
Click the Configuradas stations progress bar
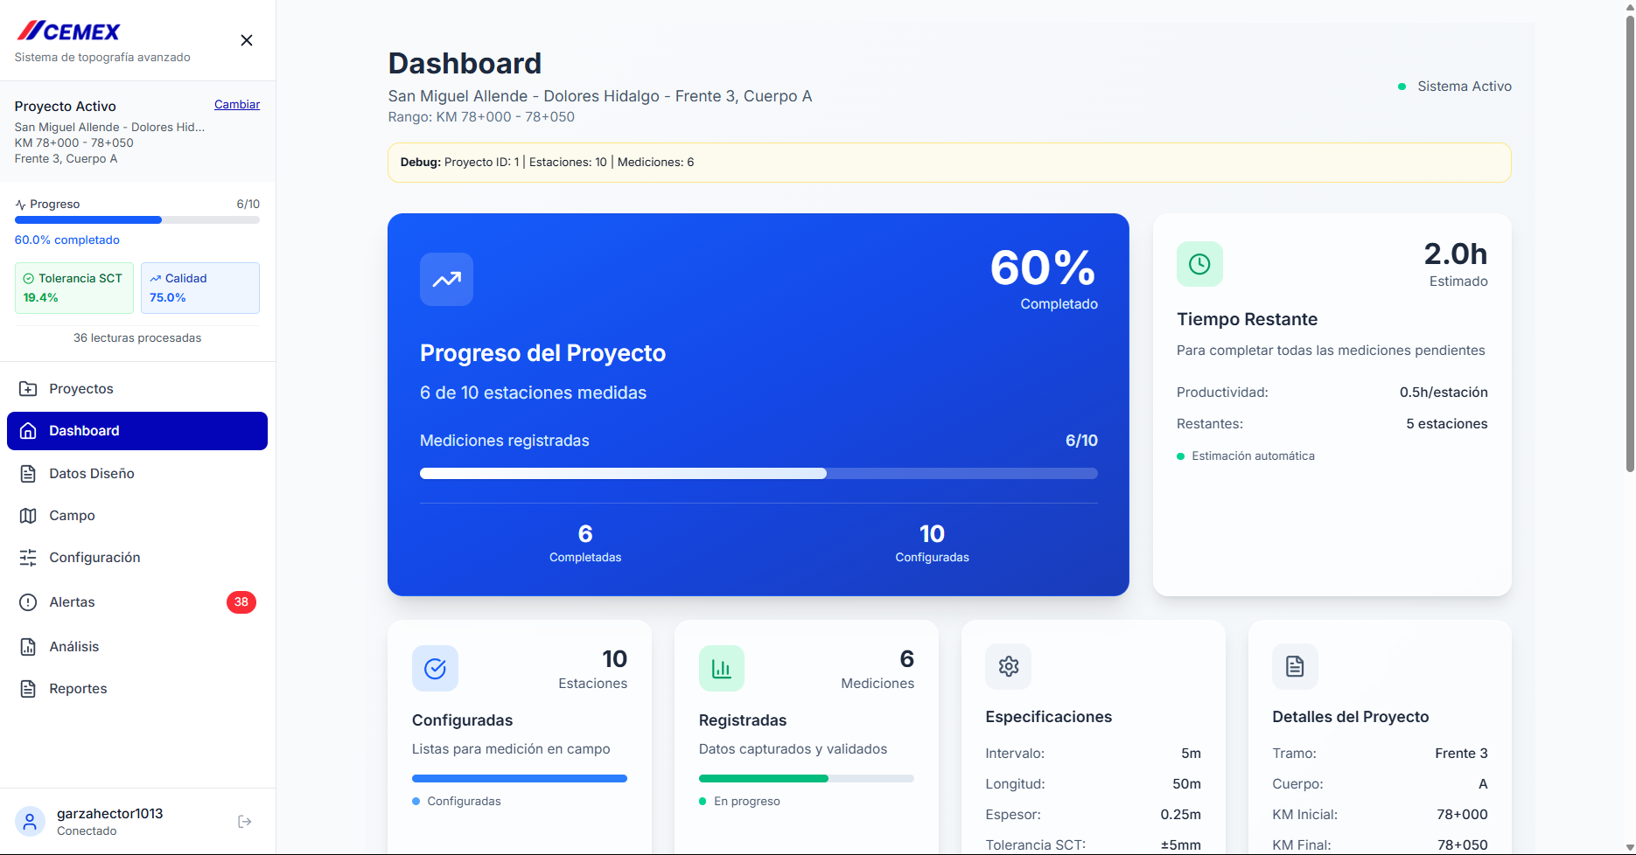pyautogui.click(x=520, y=778)
